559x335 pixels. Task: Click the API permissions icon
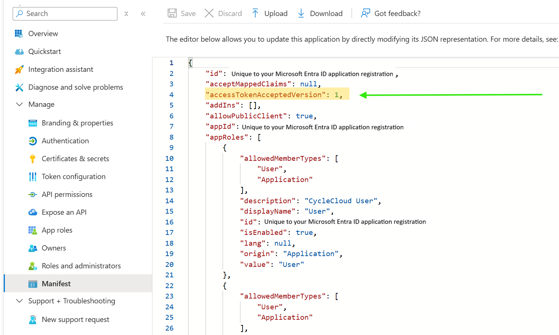tap(33, 194)
